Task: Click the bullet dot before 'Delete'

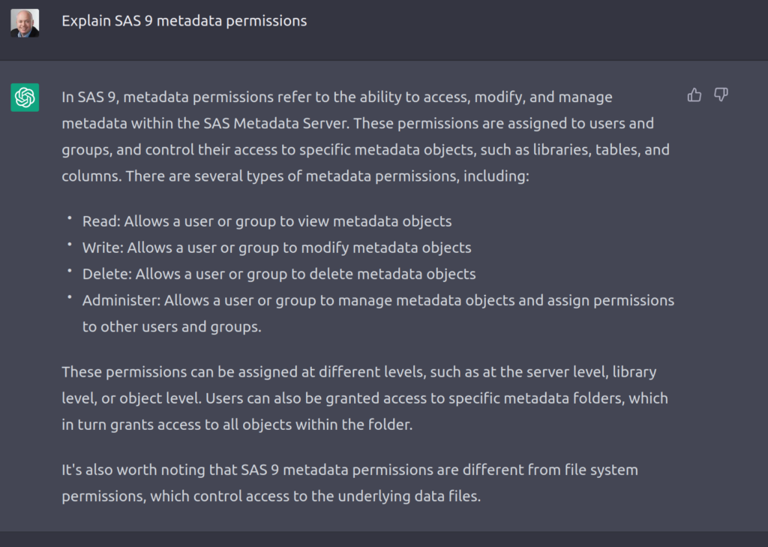Action: [70, 271]
